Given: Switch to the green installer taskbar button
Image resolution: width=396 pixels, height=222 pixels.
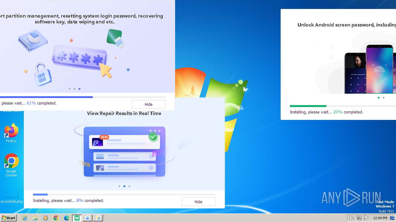Looking at the screenshot, I should point(77,218).
